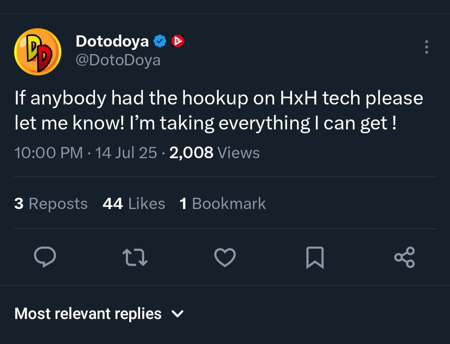Screen dimensions: 450x344
Task: Expand the Most relevant replies chevron
Action: [x=177, y=314]
